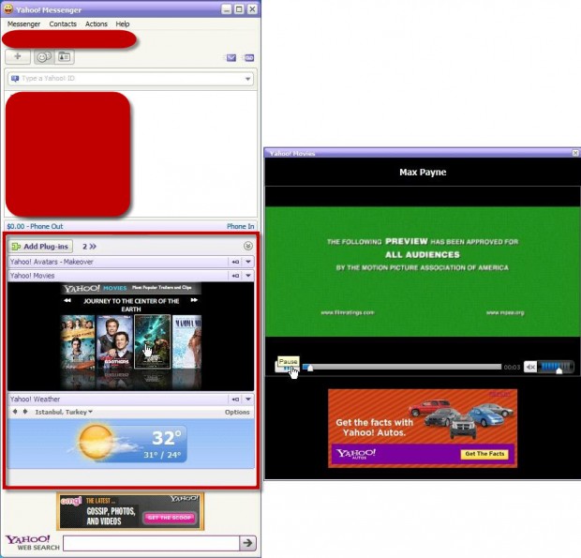The image size is (581, 558).
Task: Pop out the Yahoo! Avatars plug-in
Action: point(235,262)
